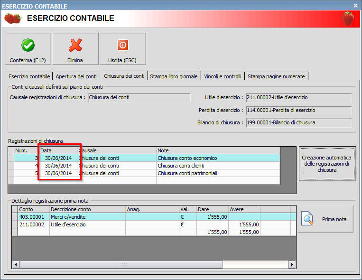
Task: Switch to the Esercizio contabile tab
Action: 29,76
